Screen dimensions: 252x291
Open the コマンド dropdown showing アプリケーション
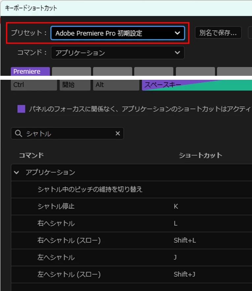coord(118,53)
